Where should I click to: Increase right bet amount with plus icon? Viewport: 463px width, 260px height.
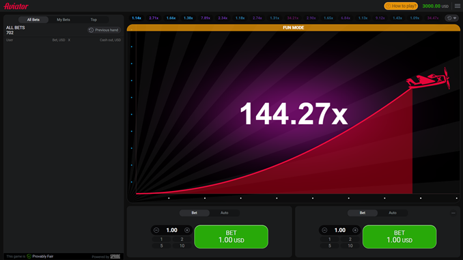(355, 230)
